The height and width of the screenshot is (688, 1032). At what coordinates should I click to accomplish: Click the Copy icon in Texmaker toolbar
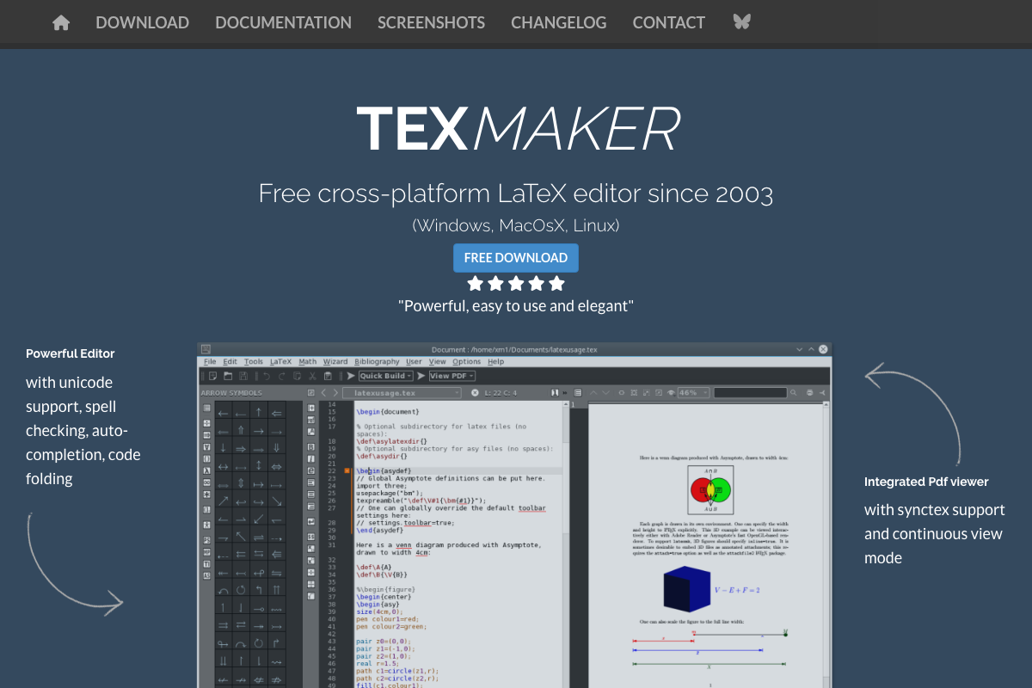point(298,376)
